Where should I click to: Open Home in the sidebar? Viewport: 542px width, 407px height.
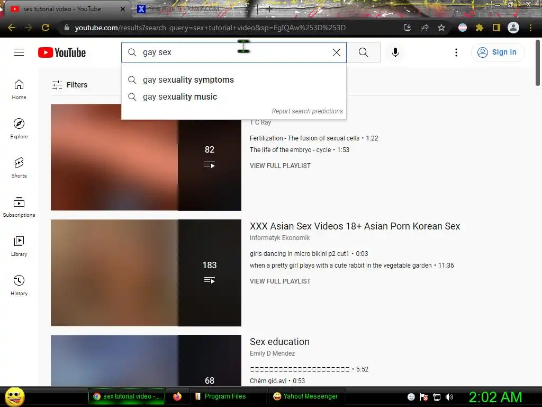(19, 90)
